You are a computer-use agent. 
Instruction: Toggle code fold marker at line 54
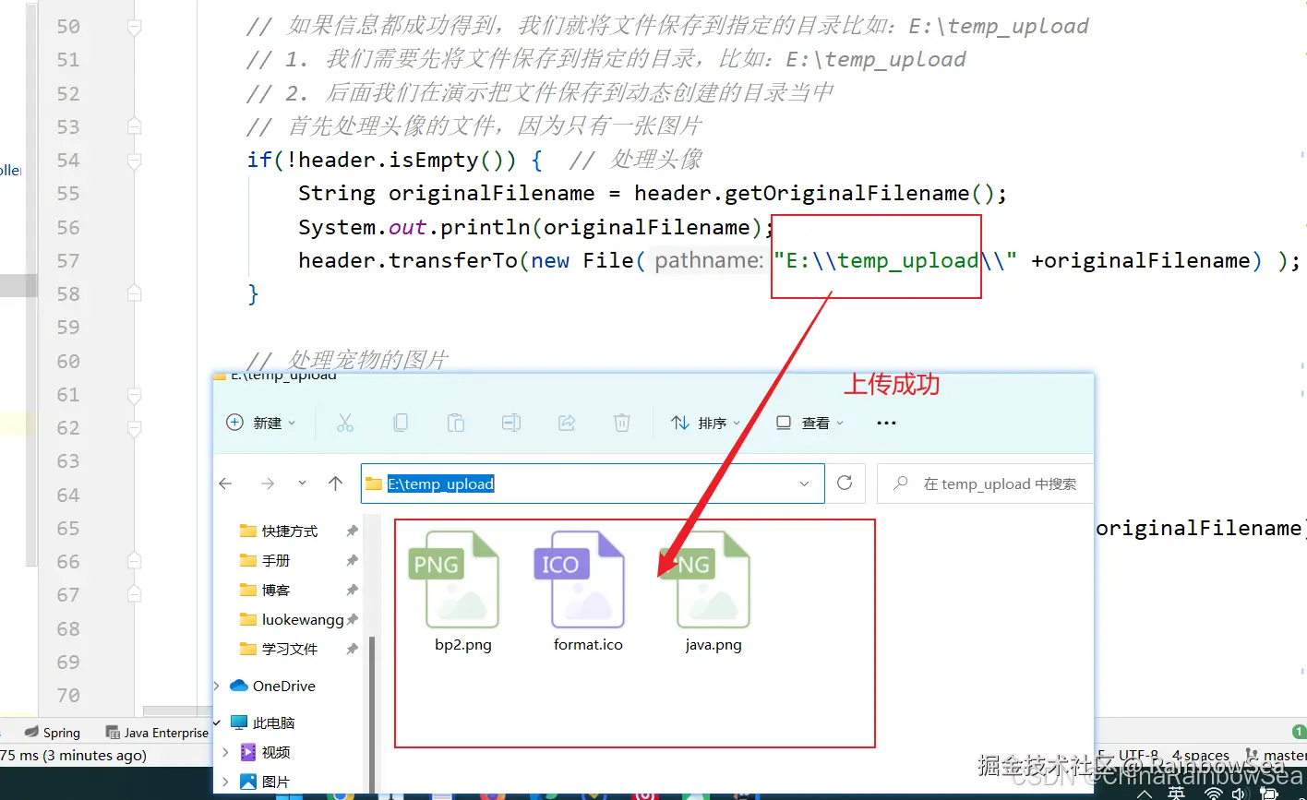pos(134,161)
